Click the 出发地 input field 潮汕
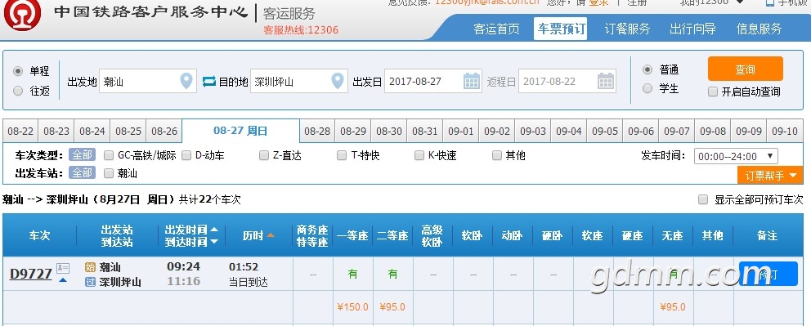Screen dimensions: 811x326 [x=147, y=81]
